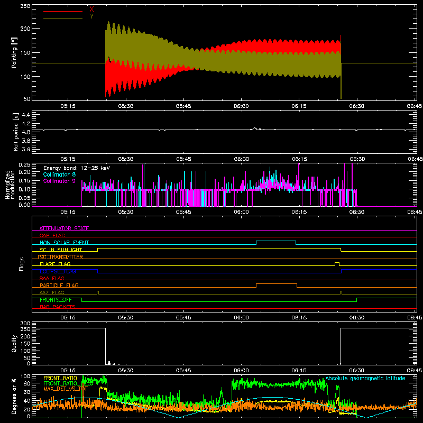The image size is (423, 423).
Task: Click the 'Roll period [s]' axis title
Action: (x=16, y=132)
